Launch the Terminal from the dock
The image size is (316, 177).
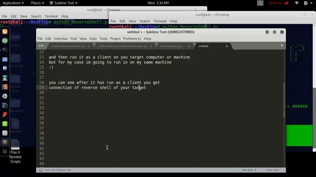(5, 50)
